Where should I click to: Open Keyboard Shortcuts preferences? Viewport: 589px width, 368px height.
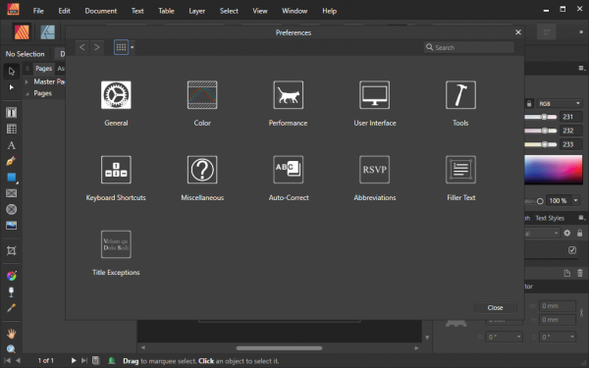point(116,170)
